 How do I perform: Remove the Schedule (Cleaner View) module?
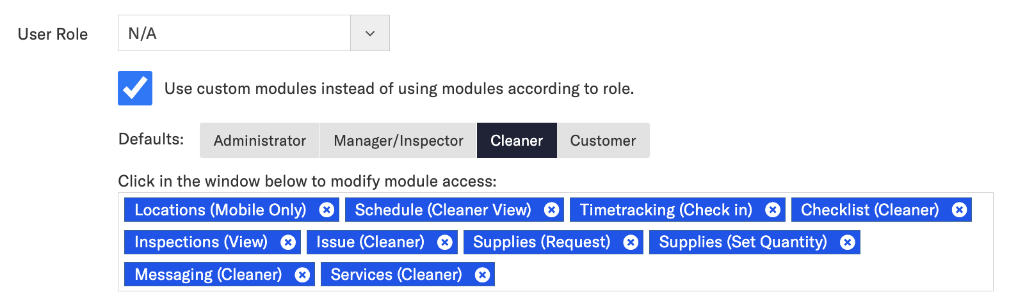pyautogui.click(x=551, y=210)
